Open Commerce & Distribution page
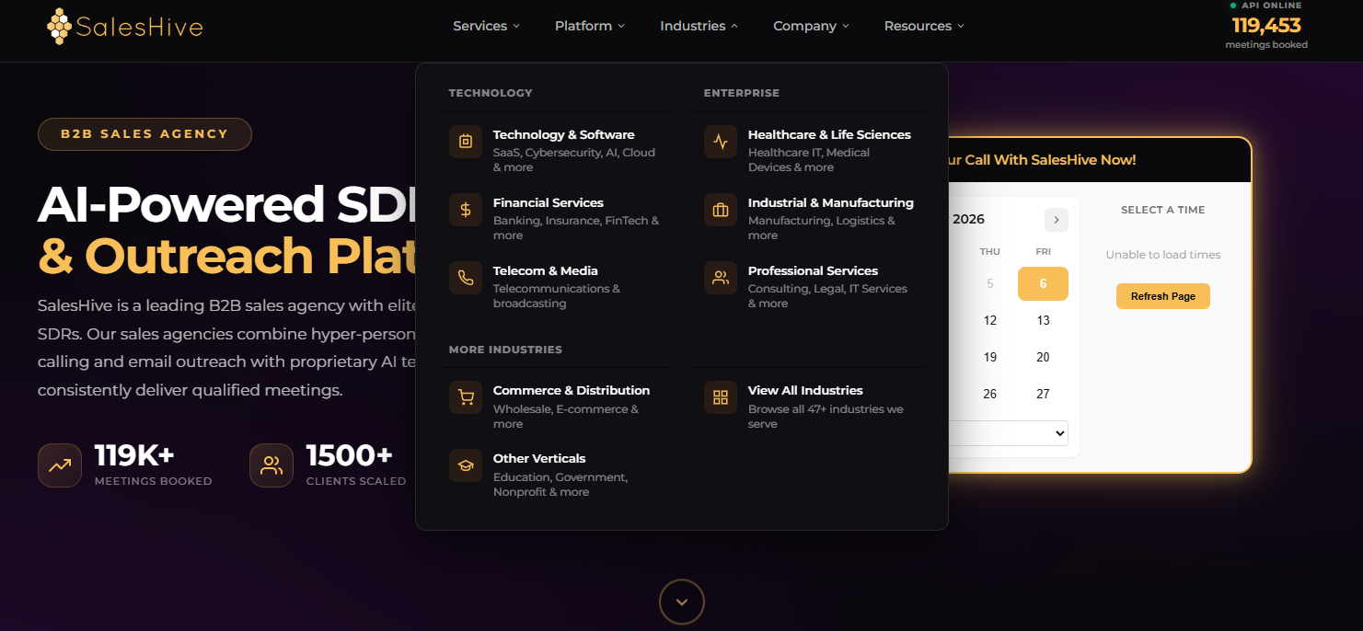Image resolution: width=1363 pixels, height=631 pixels. pos(555,407)
